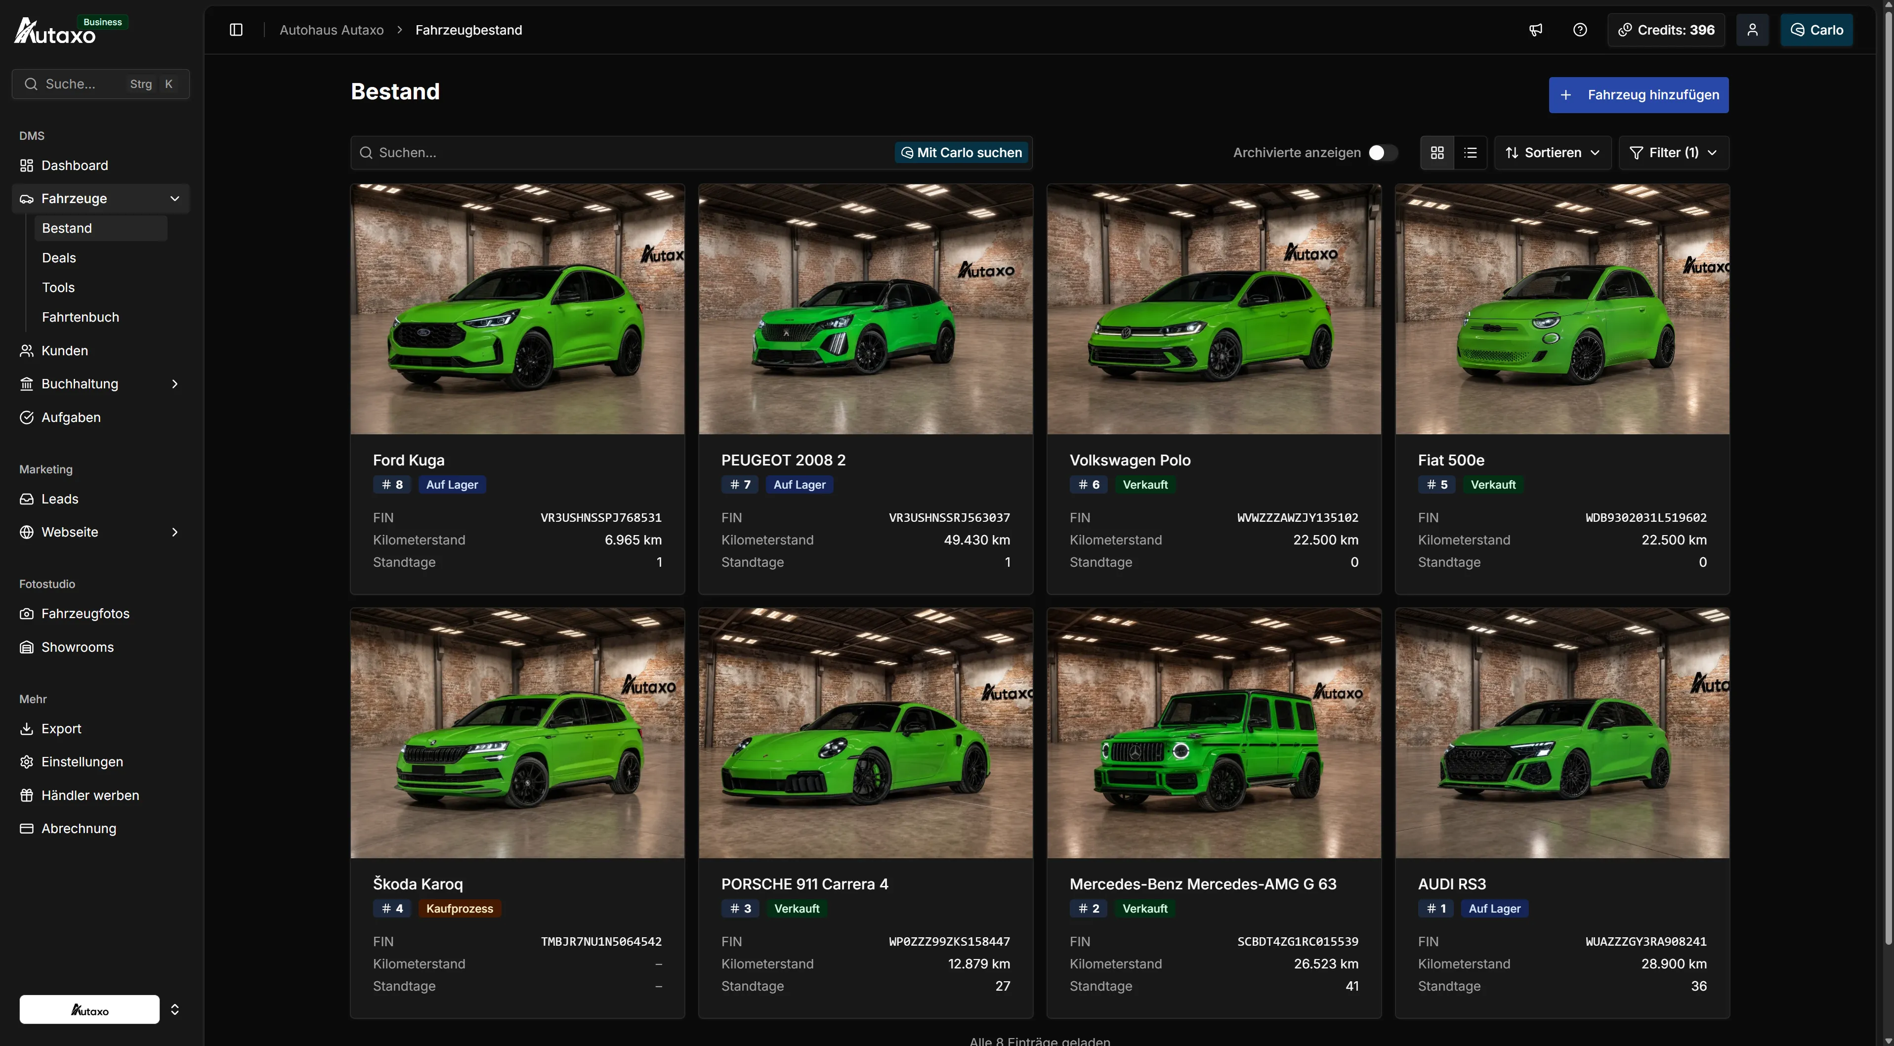Click the page vertical scrollbar
The width and height of the screenshot is (1894, 1046).
[1888, 478]
